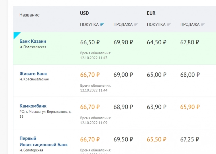
Task: Sort by EUR sale rate icon
Action: click(x=203, y=25)
